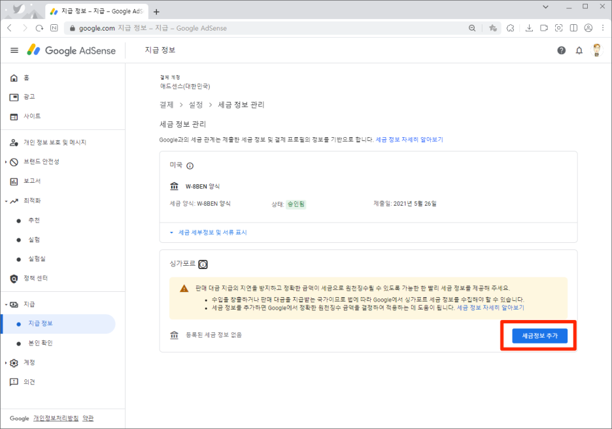Click the N icon beside reload
Viewport: 612px width, 429px height.
[x=54, y=28]
